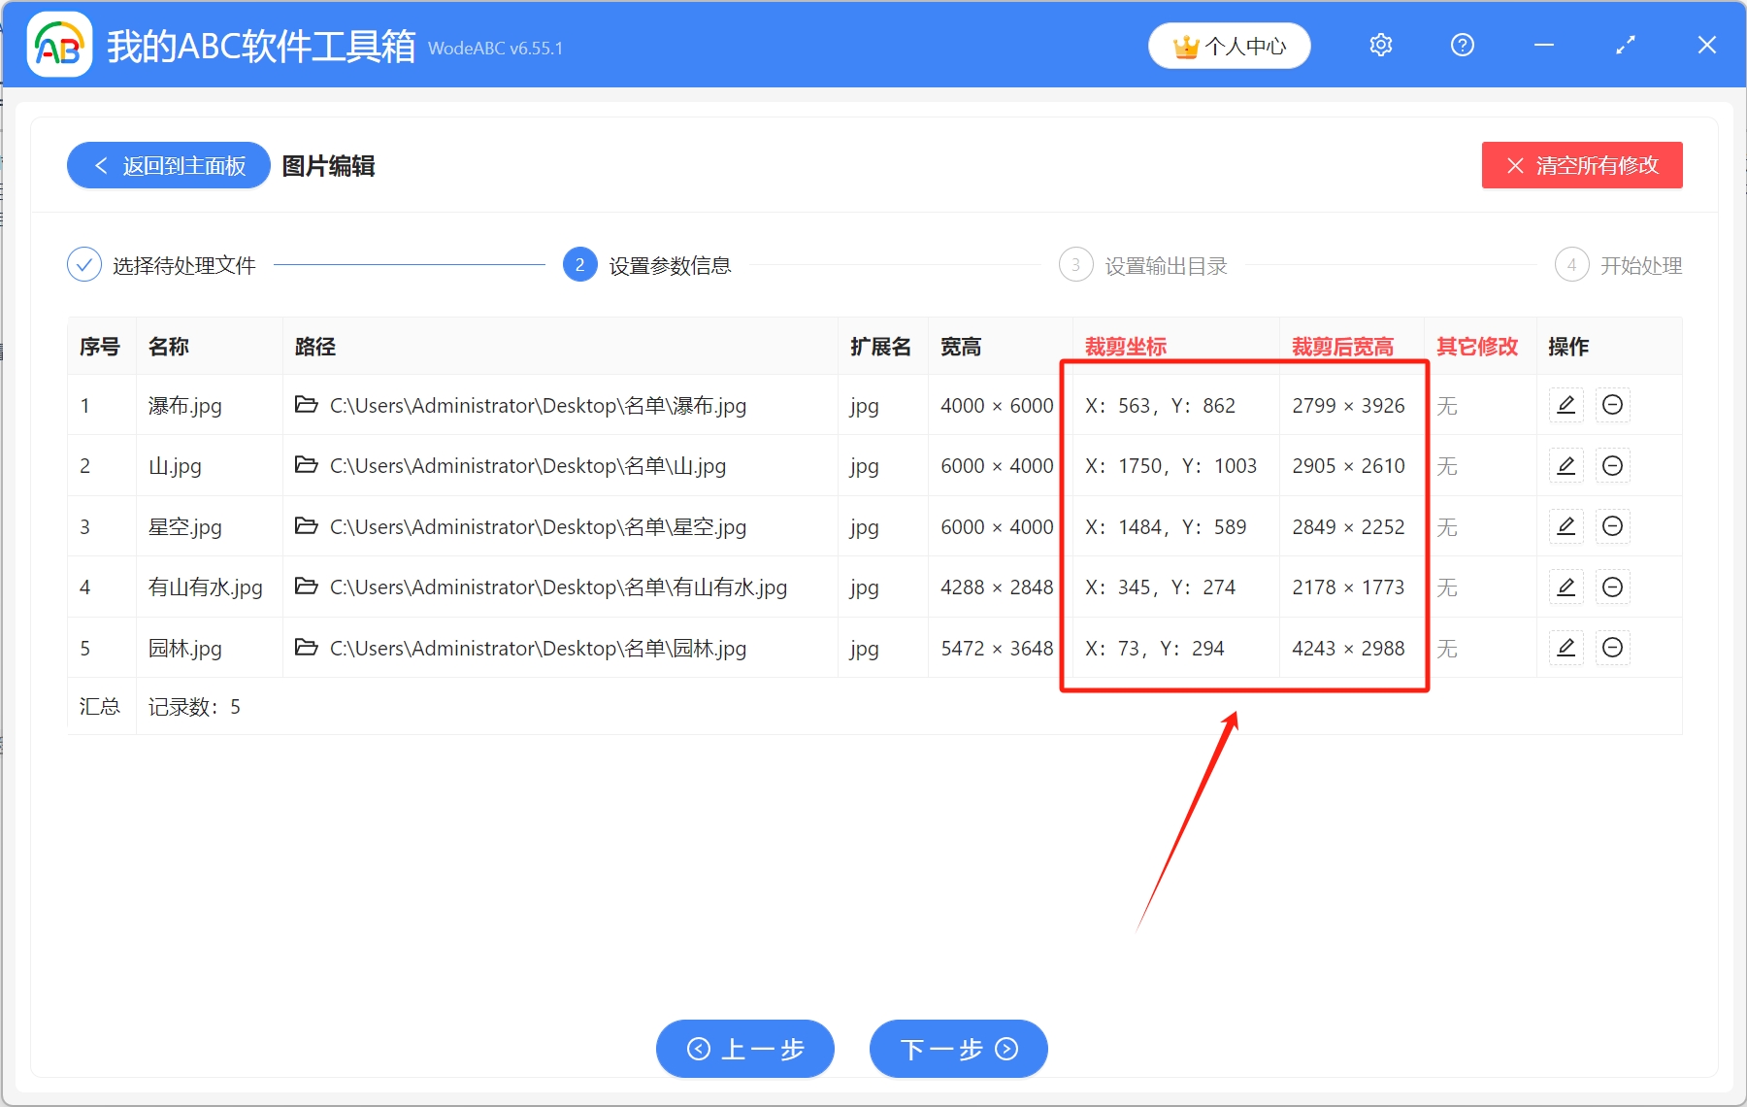Remove the 星空.jpg row
The image size is (1747, 1107).
point(1613,526)
